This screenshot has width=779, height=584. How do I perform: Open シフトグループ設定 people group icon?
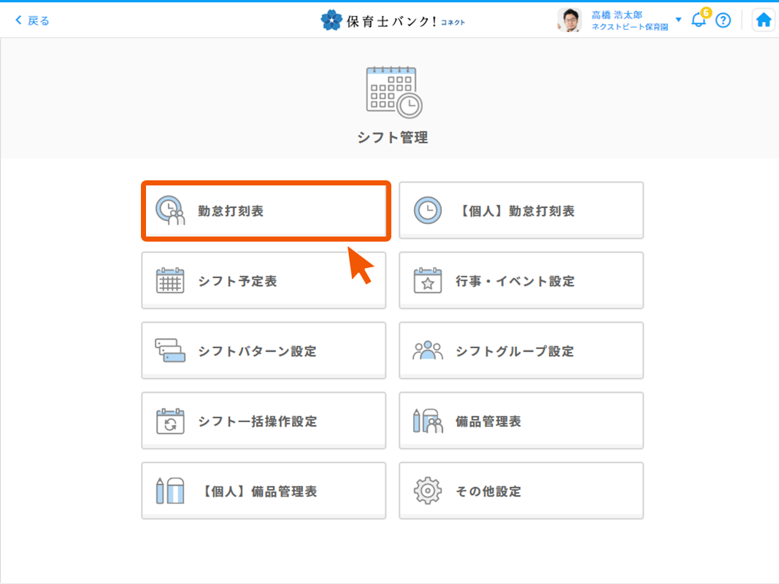(428, 351)
